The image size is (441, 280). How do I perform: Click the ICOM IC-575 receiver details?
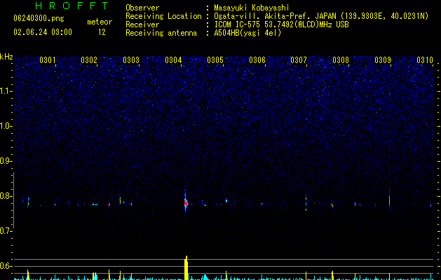pos(281,24)
